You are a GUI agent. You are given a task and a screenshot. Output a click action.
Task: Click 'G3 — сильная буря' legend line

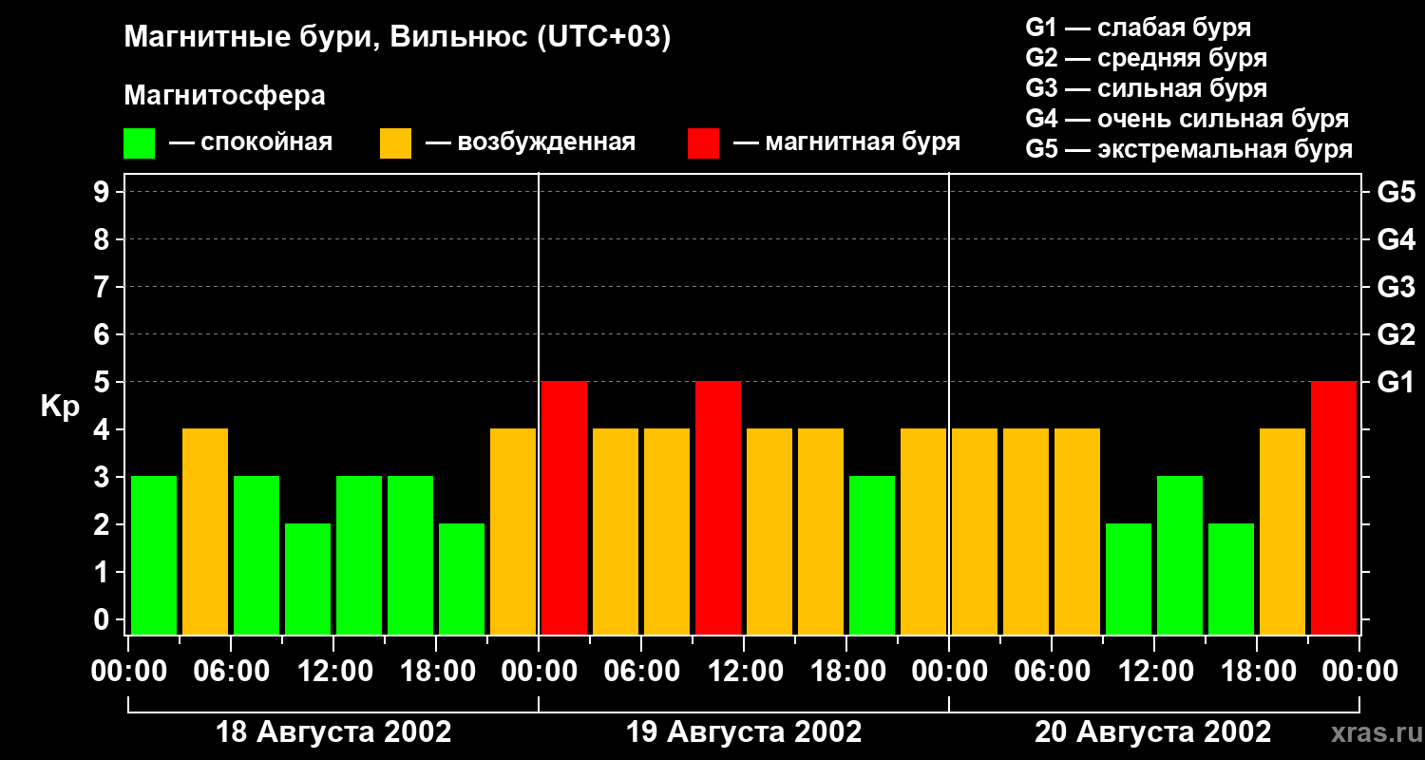[1146, 88]
